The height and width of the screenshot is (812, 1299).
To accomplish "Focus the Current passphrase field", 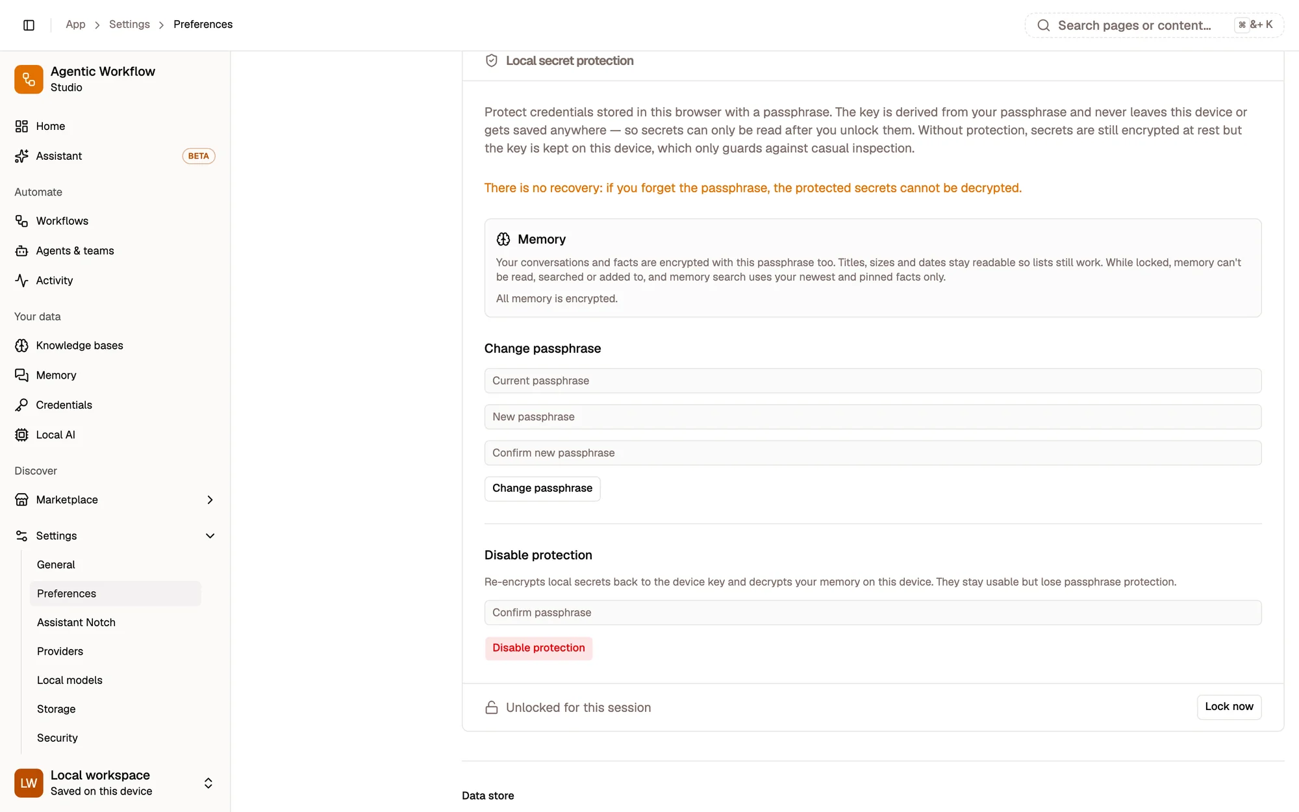I will click(x=873, y=381).
